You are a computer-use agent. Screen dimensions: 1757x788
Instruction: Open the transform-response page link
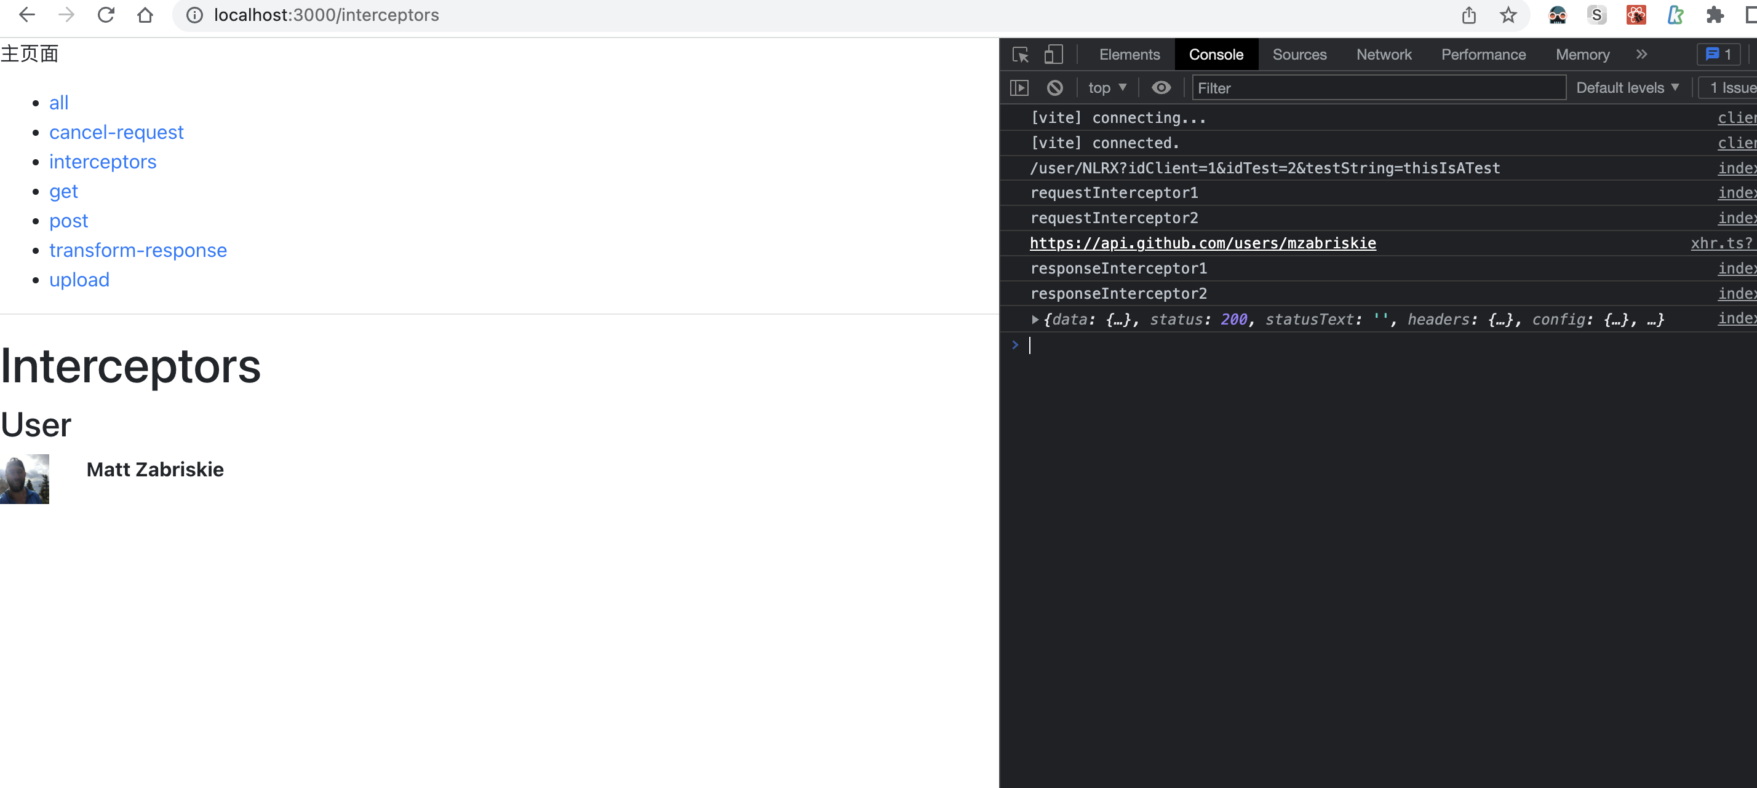138,248
